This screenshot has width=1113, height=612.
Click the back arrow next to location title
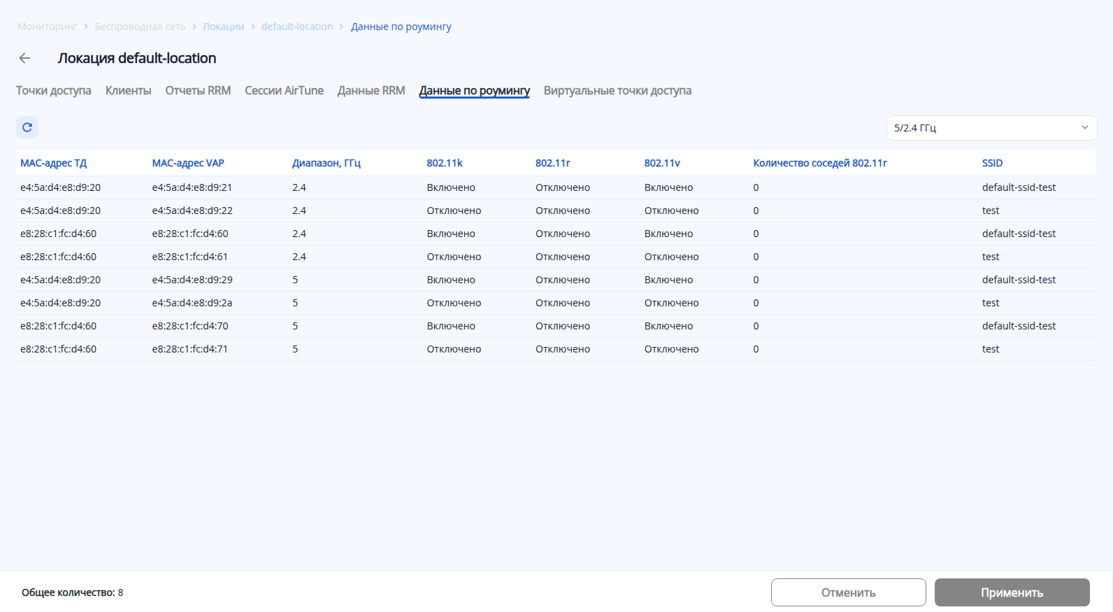coord(25,58)
